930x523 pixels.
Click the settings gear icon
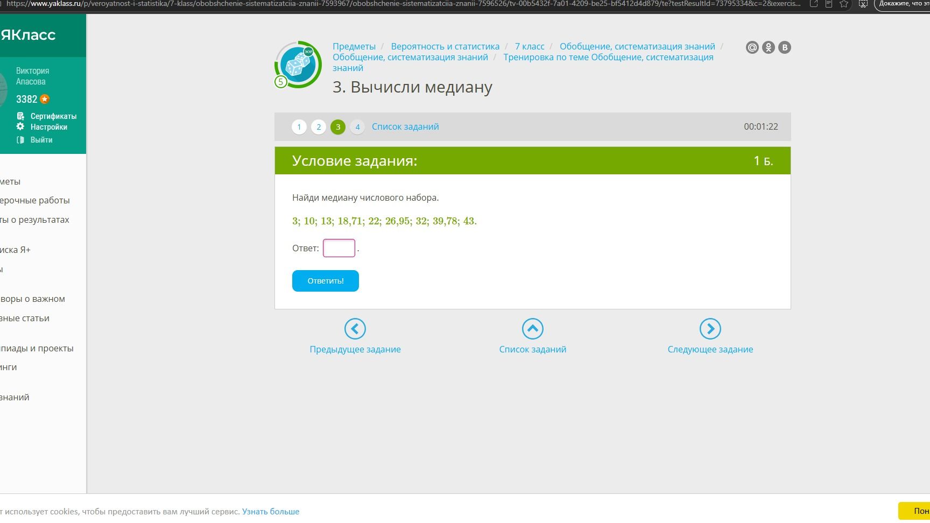pos(20,126)
